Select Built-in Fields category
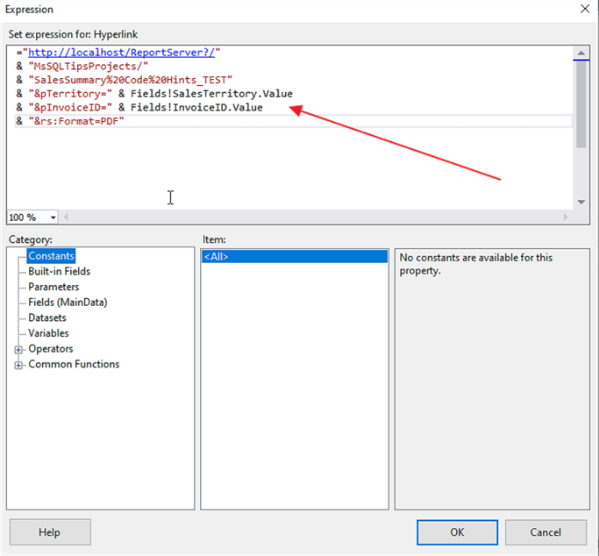The height and width of the screenshot is (556, 599). click(x=59, y=272)
